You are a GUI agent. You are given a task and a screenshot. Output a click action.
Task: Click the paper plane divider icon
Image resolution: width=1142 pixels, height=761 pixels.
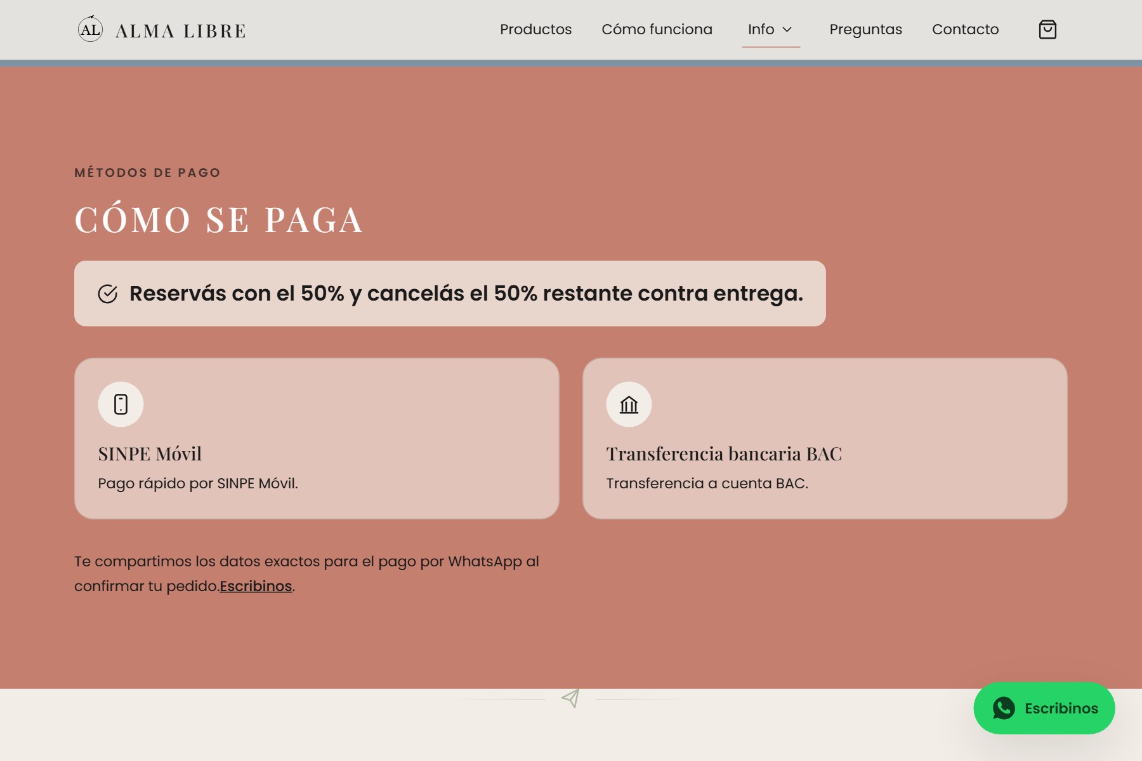(x=571, y=698)
